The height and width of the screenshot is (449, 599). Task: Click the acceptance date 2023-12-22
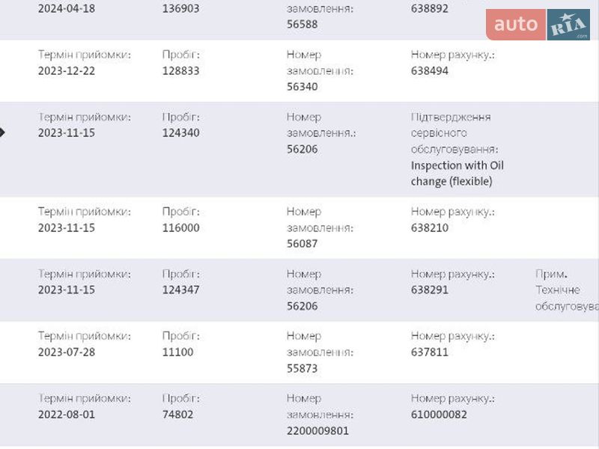tap(67, 71)
